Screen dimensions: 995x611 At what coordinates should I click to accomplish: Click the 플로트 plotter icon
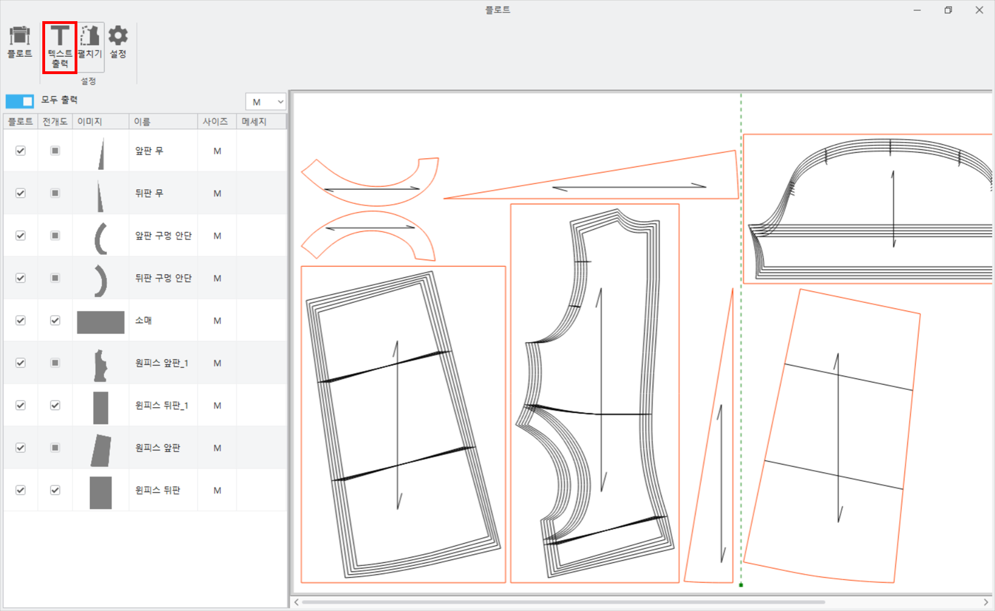tap(19, 42)
